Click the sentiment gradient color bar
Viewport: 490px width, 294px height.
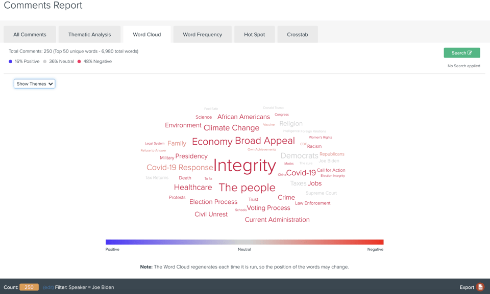coord(244,242)
